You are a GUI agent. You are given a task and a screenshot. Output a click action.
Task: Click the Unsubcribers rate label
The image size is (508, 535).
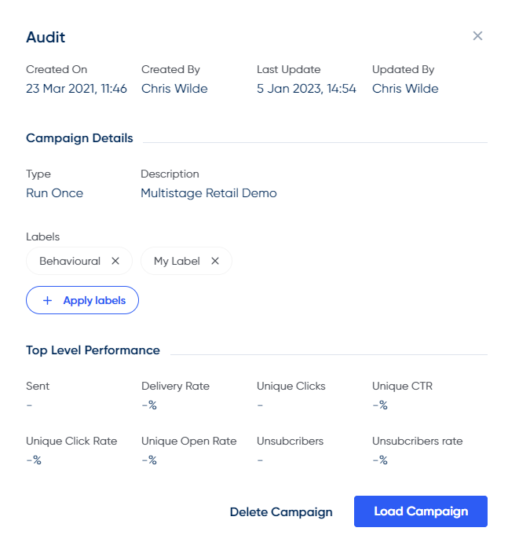[x=417, y=441]
